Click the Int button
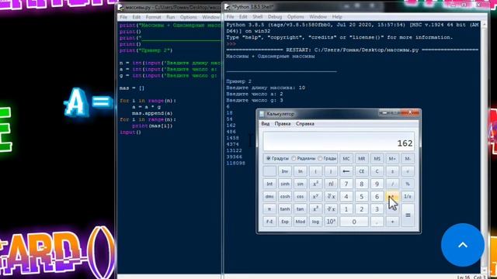Screen dimensions: 497x279 tap(269, 184)
